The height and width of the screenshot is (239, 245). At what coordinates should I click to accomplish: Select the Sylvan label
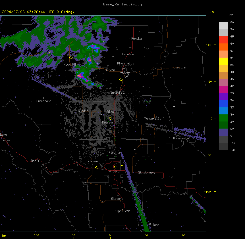click(111, 70)
